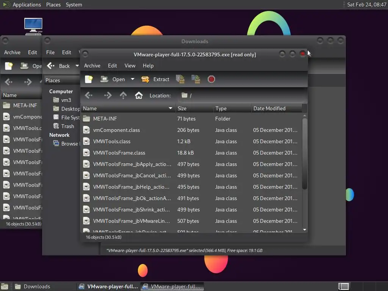Viewport: 388px width, 291px height.
Task: Select VMWToolsFrame_jbHelp_actio... file
Action: [x=192, y=187]
